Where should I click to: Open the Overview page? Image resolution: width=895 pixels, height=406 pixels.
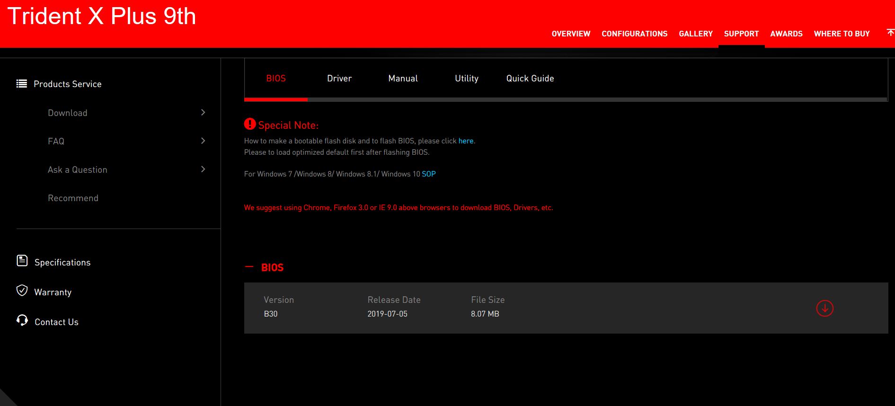(571, 34)
